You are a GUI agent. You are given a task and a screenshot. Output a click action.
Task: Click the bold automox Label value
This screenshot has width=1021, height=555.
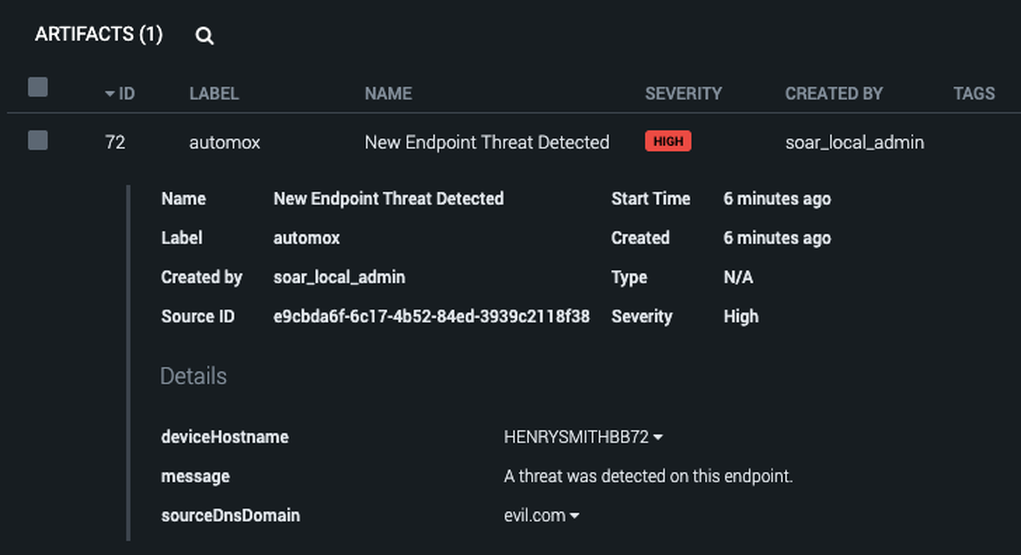click(306, 238)
